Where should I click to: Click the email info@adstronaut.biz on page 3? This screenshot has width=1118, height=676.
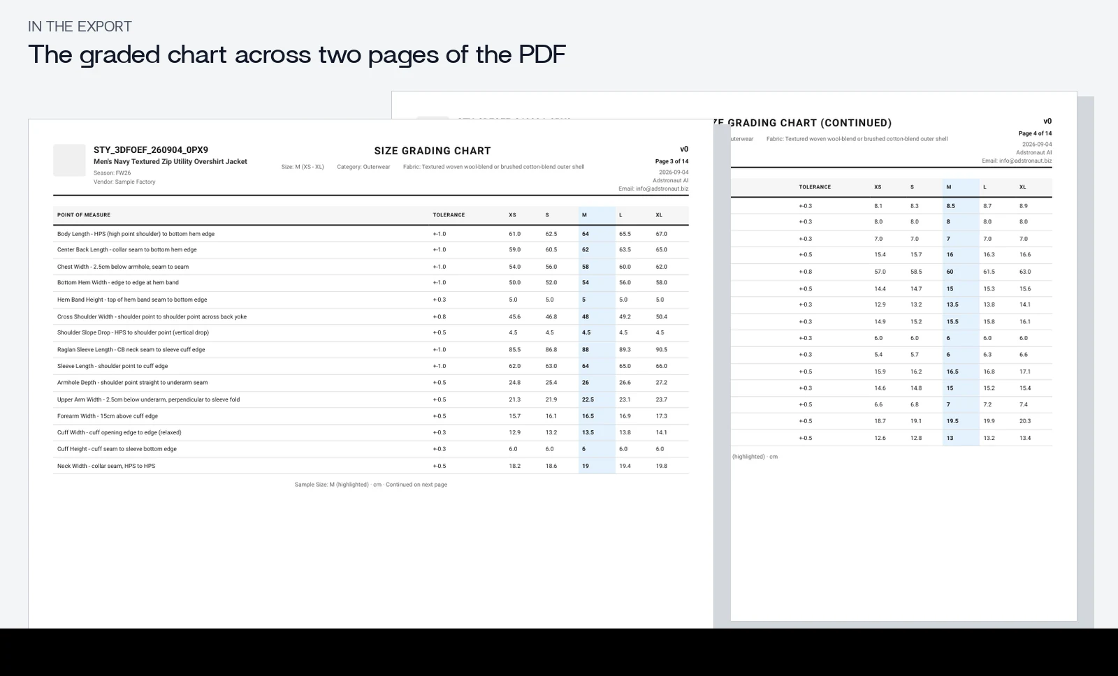click(653, 189)
